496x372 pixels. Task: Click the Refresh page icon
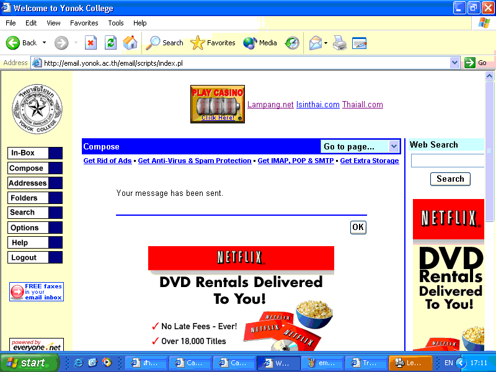pos(110,43)
